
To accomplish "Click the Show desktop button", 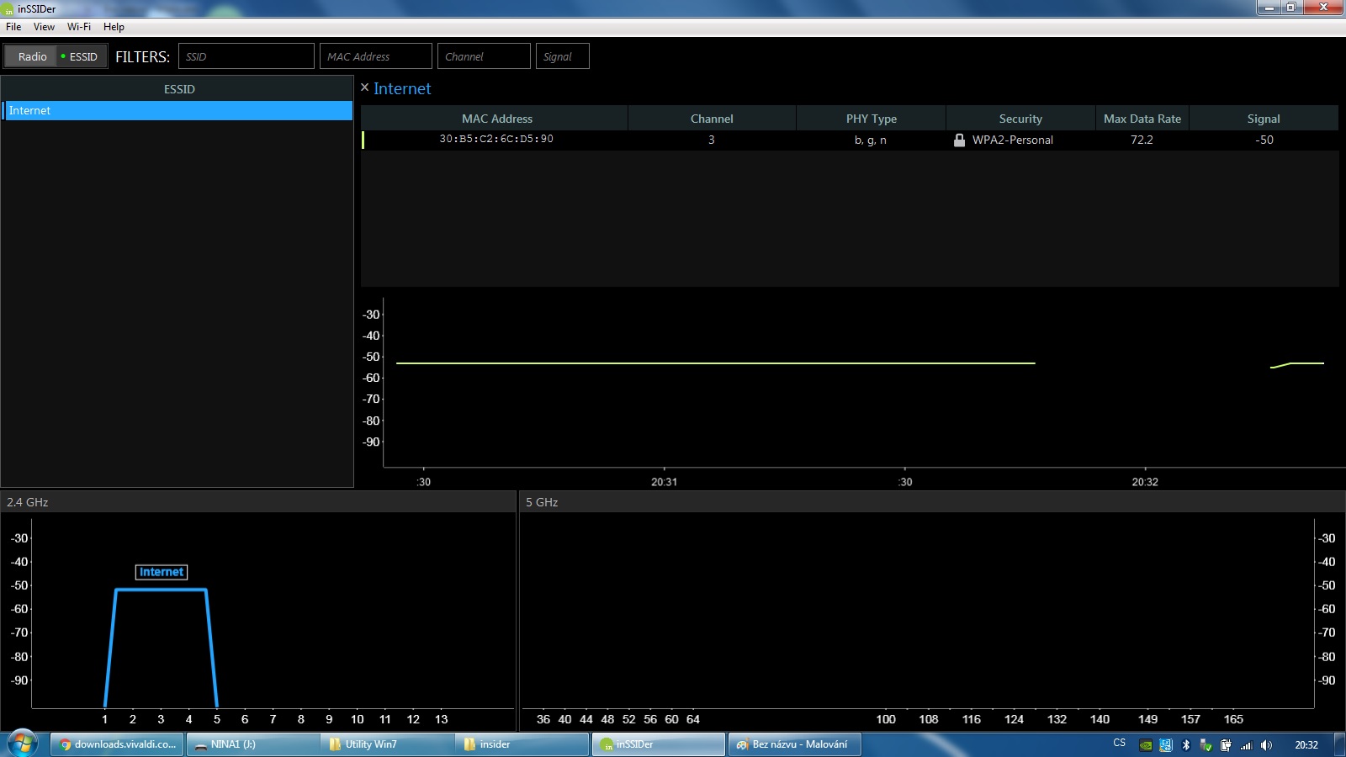I will coord(1339,744).
